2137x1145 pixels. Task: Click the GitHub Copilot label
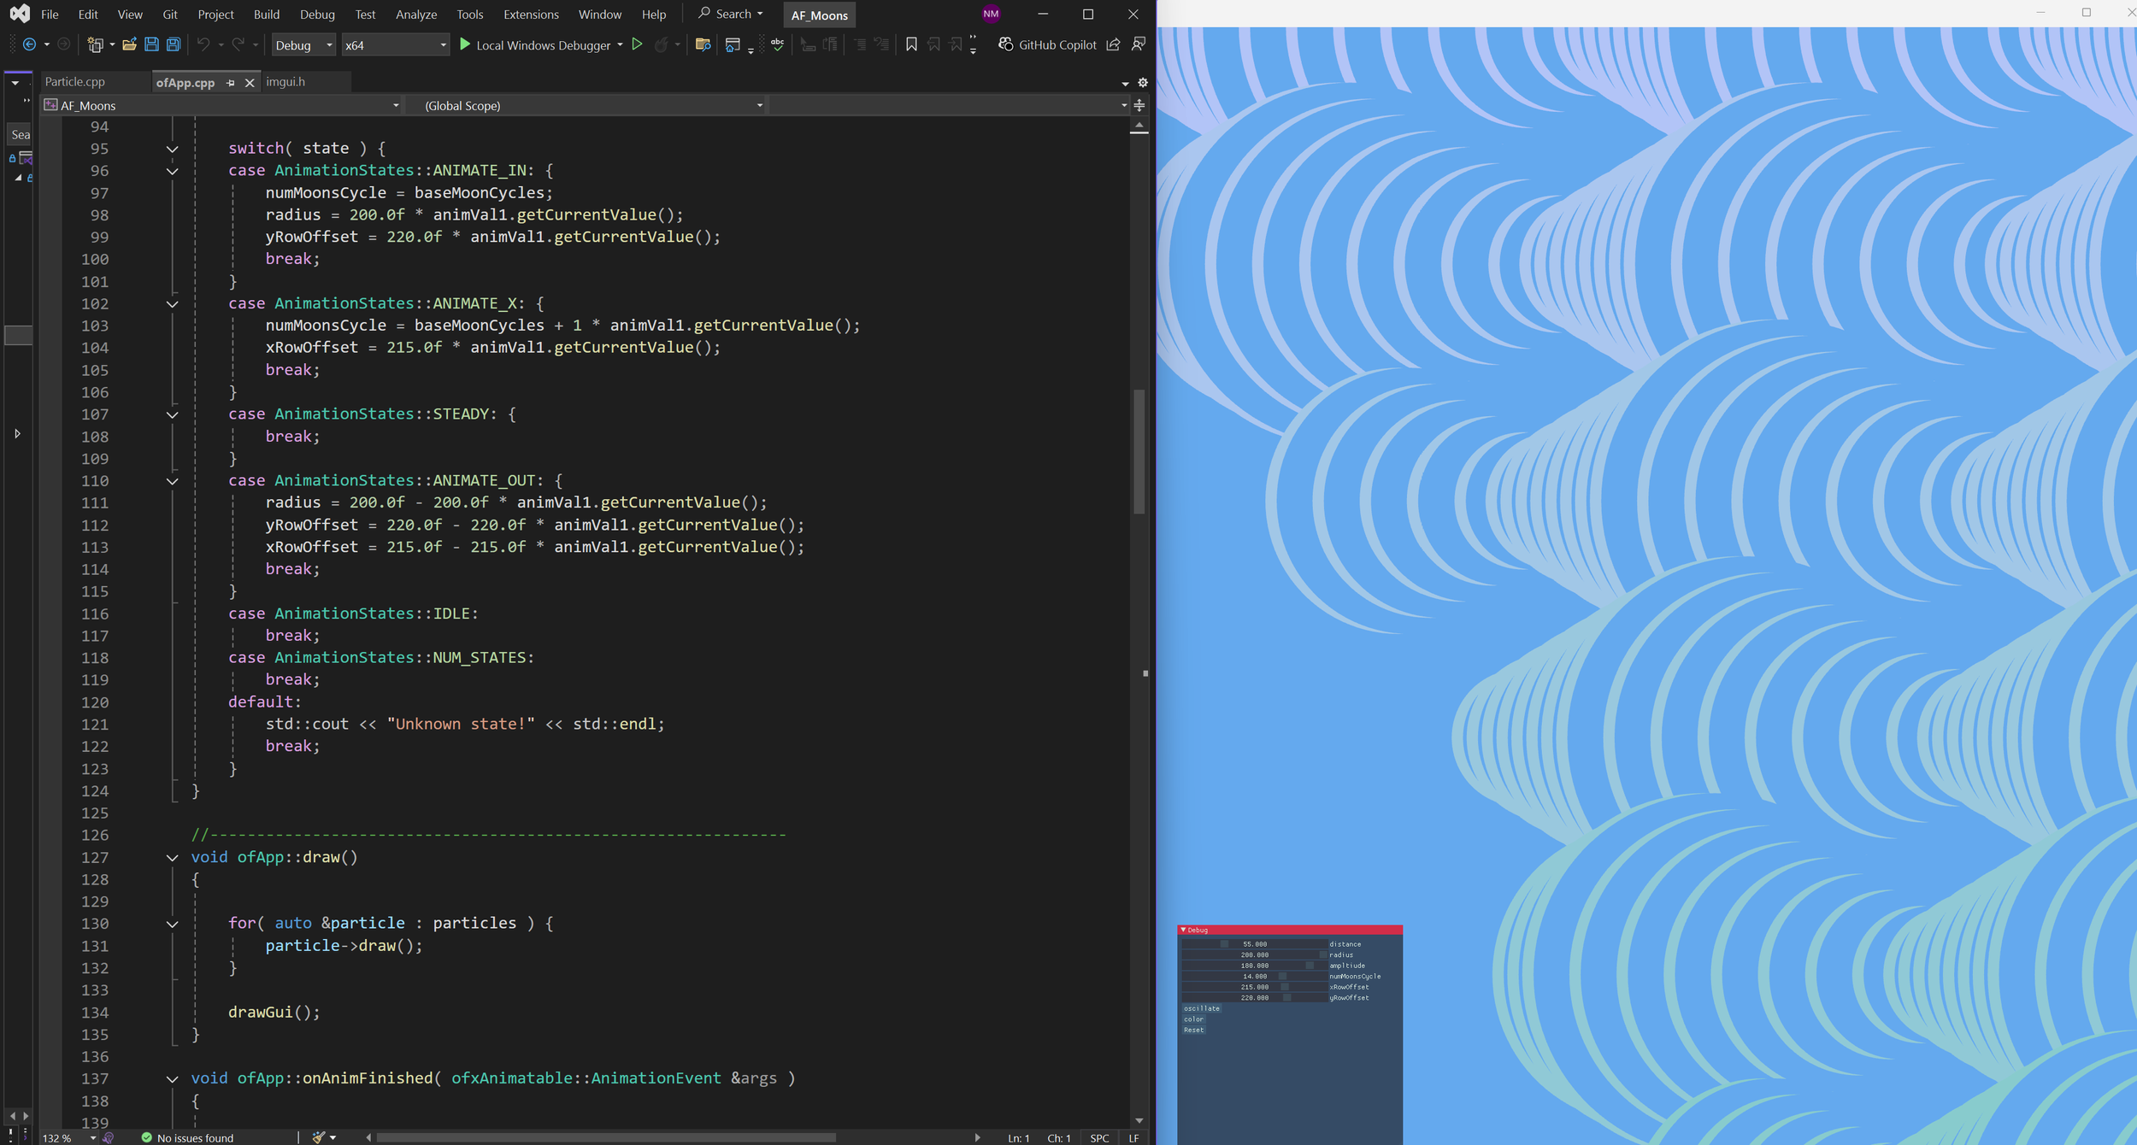tap(1057, 45)
